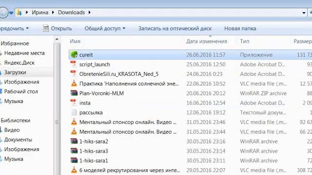
Task: Open Документы library in navigation pane
Action: [18, 140]
